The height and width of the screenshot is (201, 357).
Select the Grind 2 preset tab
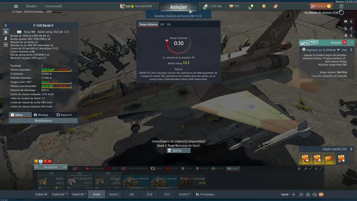(x=114, y=194)
